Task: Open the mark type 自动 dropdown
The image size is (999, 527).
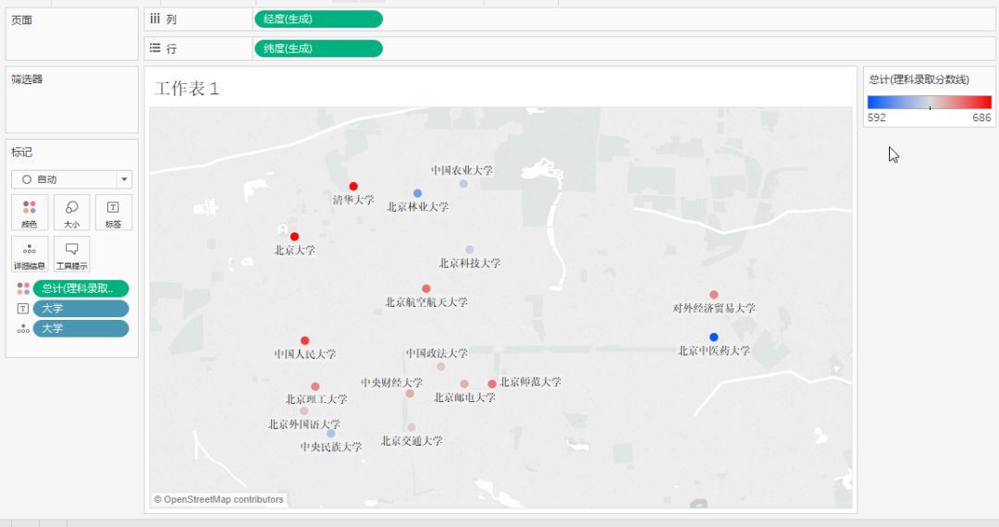Action: pyautogui.click(x=71, y=179)
